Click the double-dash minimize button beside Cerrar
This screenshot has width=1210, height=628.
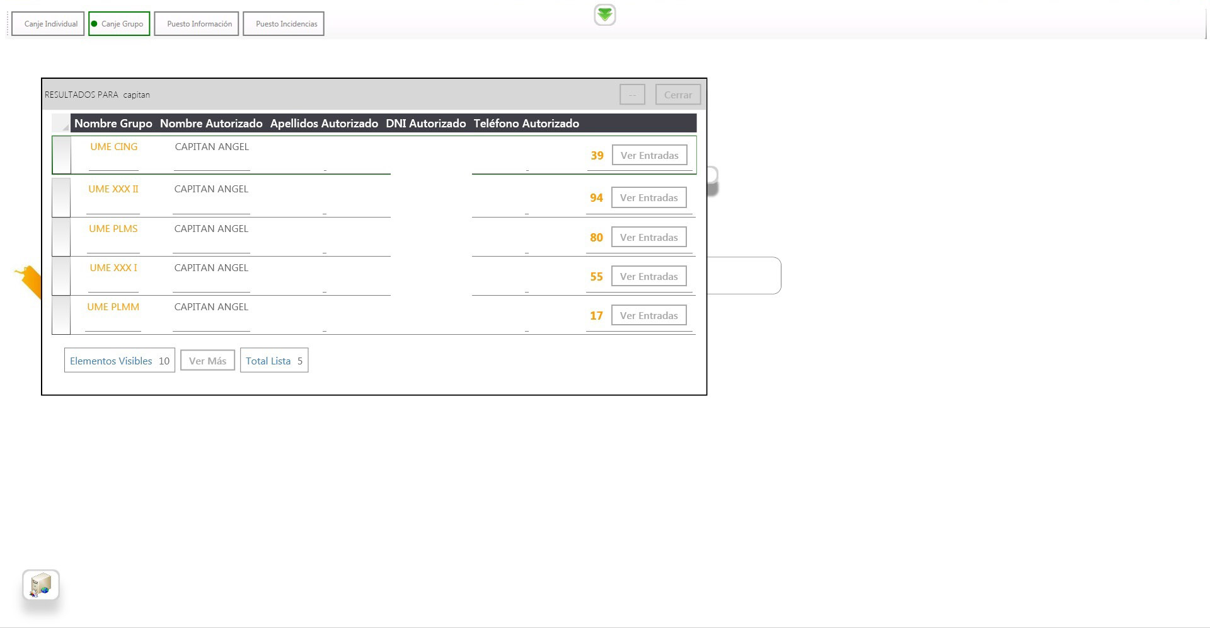pyautogui.click(x=632, y=95)
